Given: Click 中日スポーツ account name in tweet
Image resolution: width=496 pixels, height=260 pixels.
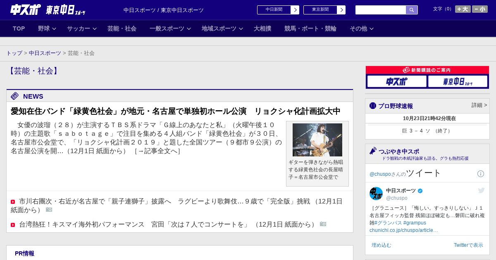Looking at the screenshot, I should point(401,191).
